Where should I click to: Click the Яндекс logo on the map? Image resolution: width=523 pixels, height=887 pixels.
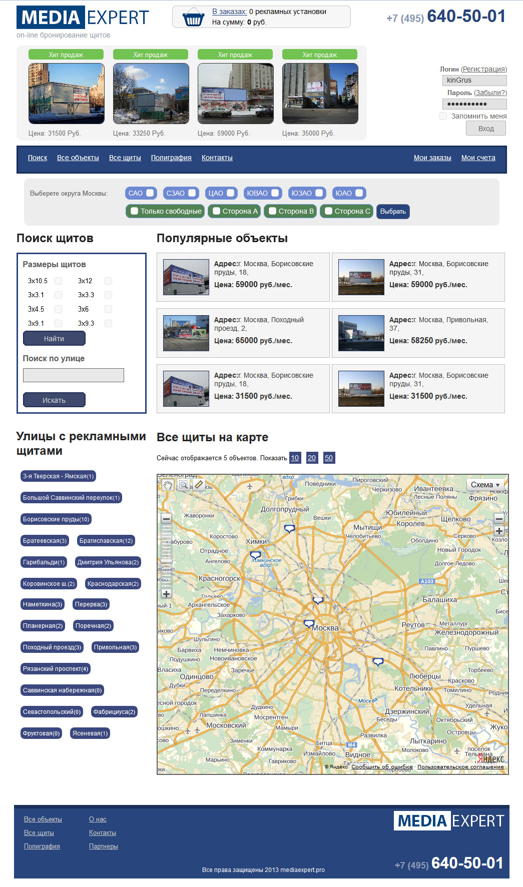point(491,758)
